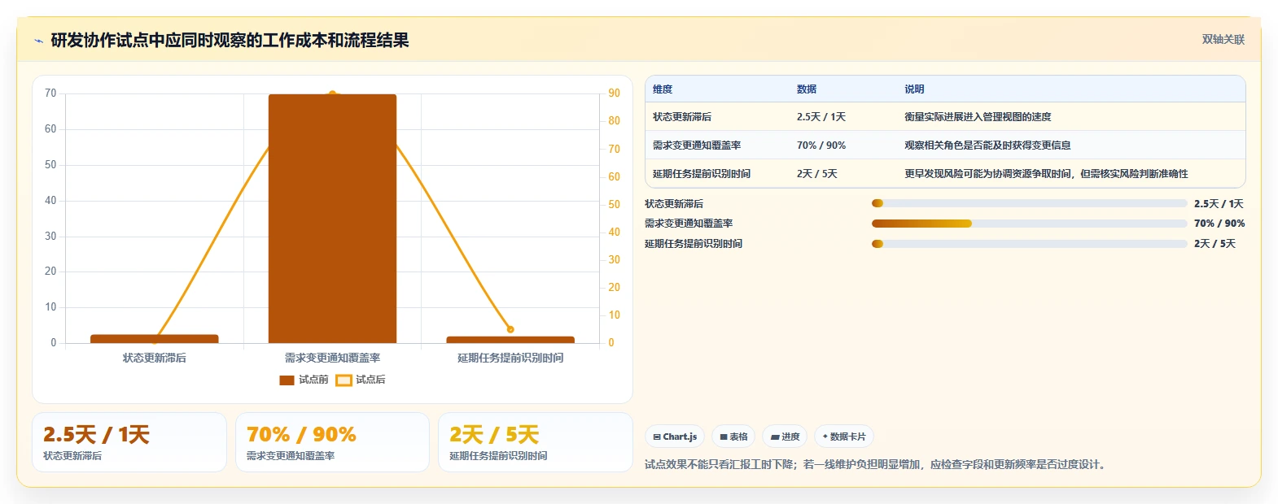Click the 延期任务提前识别时间 x-axis label of the chart
The height and width of the screenshot is (504, 1278).
510,358
